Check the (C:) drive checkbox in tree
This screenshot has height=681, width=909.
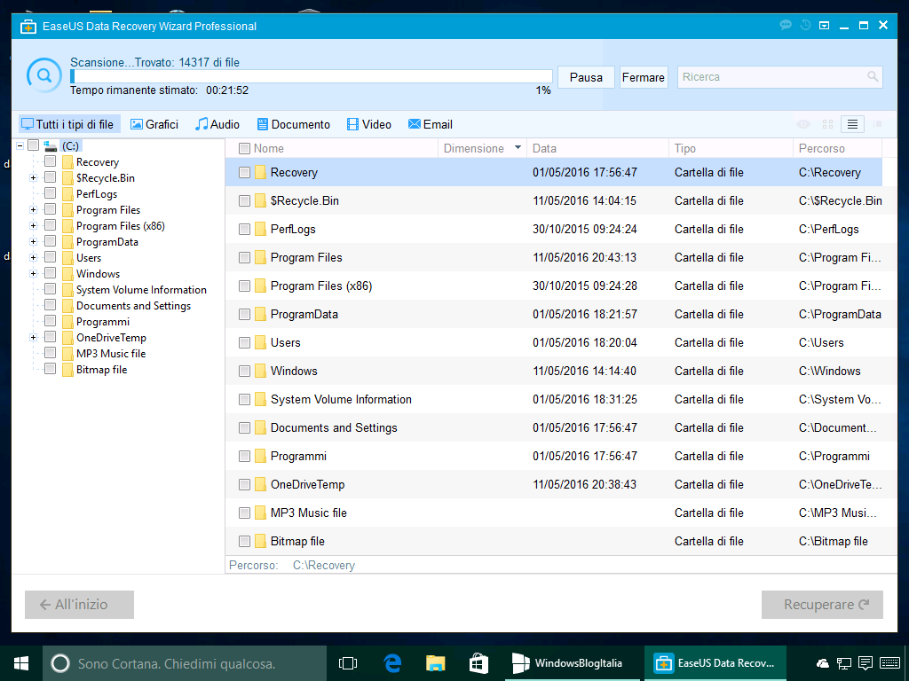[34, 145]
